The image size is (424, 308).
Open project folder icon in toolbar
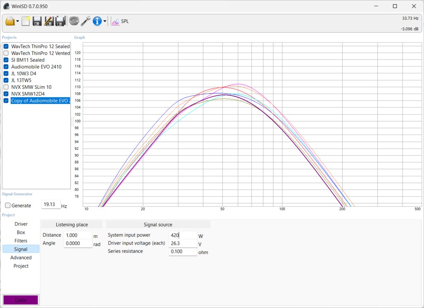tap(10, 21)
